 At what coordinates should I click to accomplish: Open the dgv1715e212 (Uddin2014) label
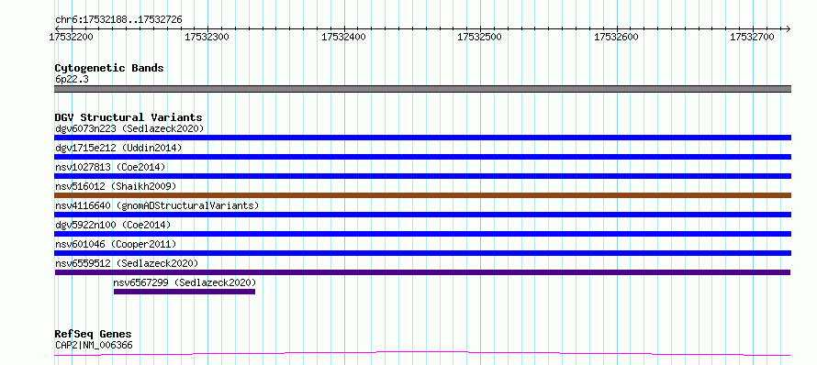tap(118, 148)
